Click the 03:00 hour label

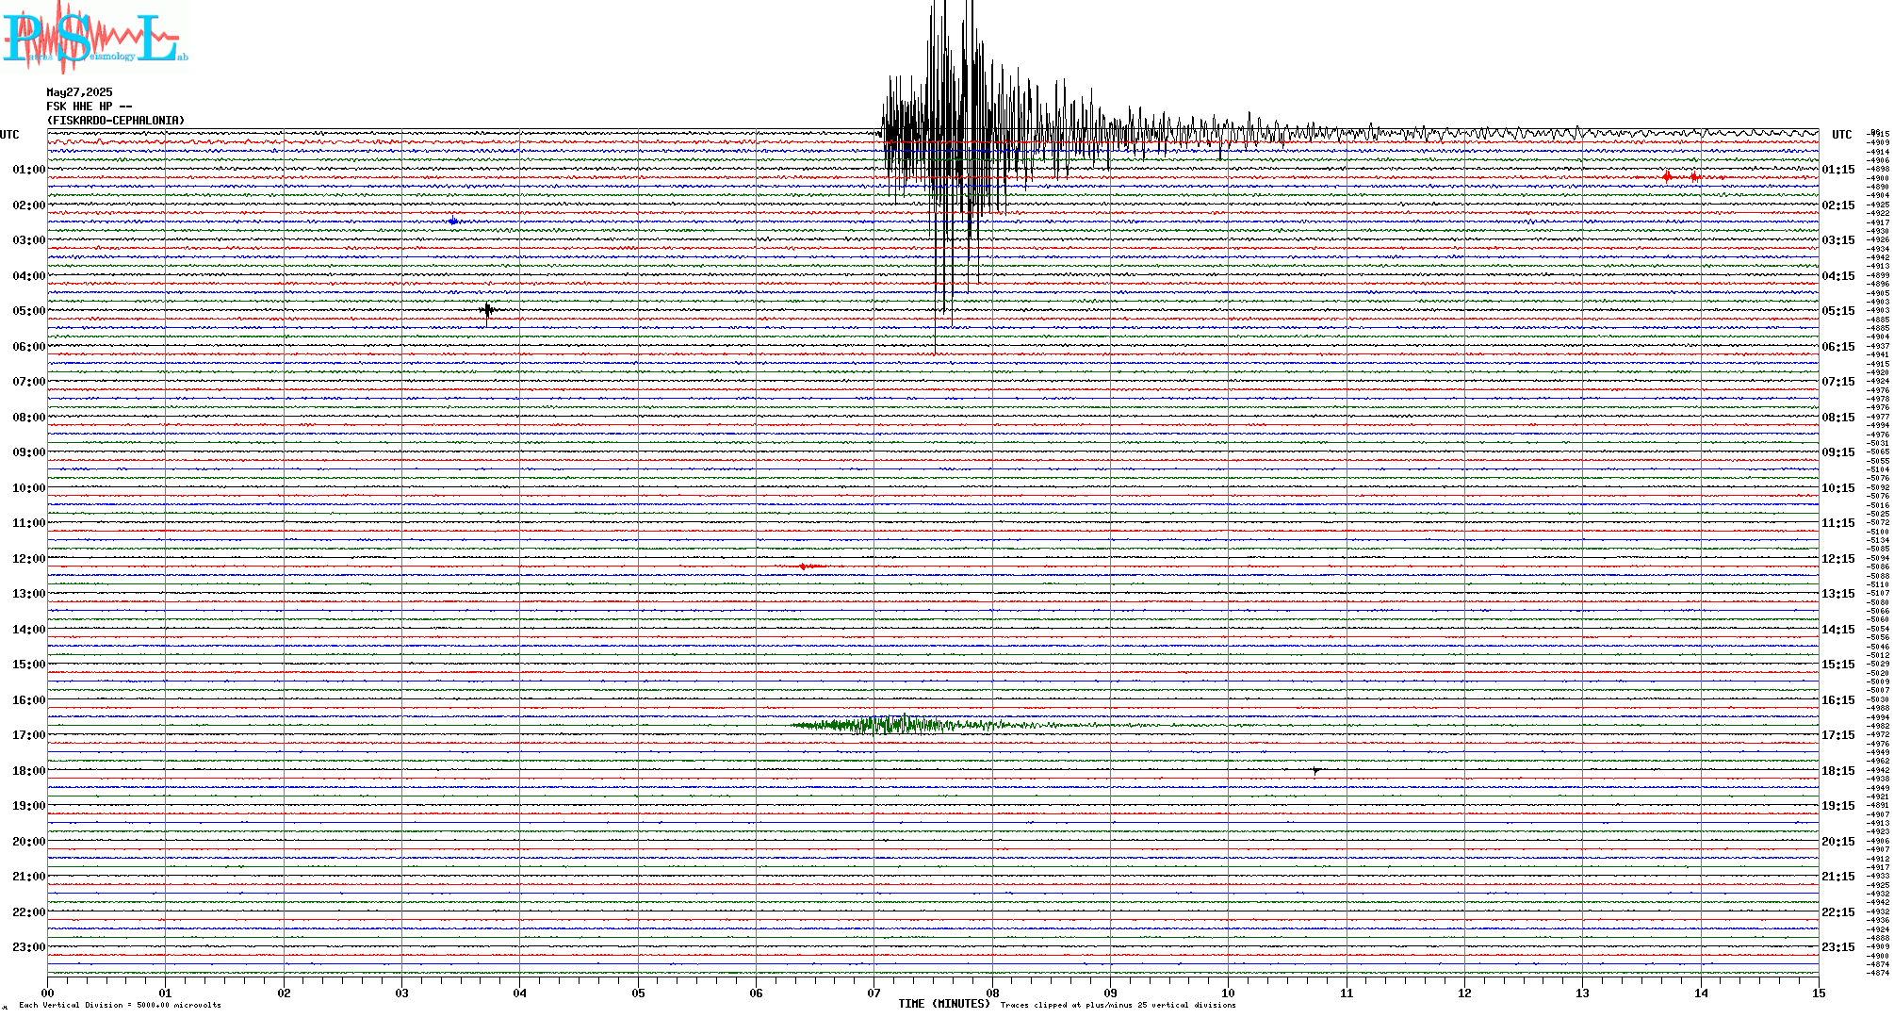pyautogui.click(x=28, y=240)
